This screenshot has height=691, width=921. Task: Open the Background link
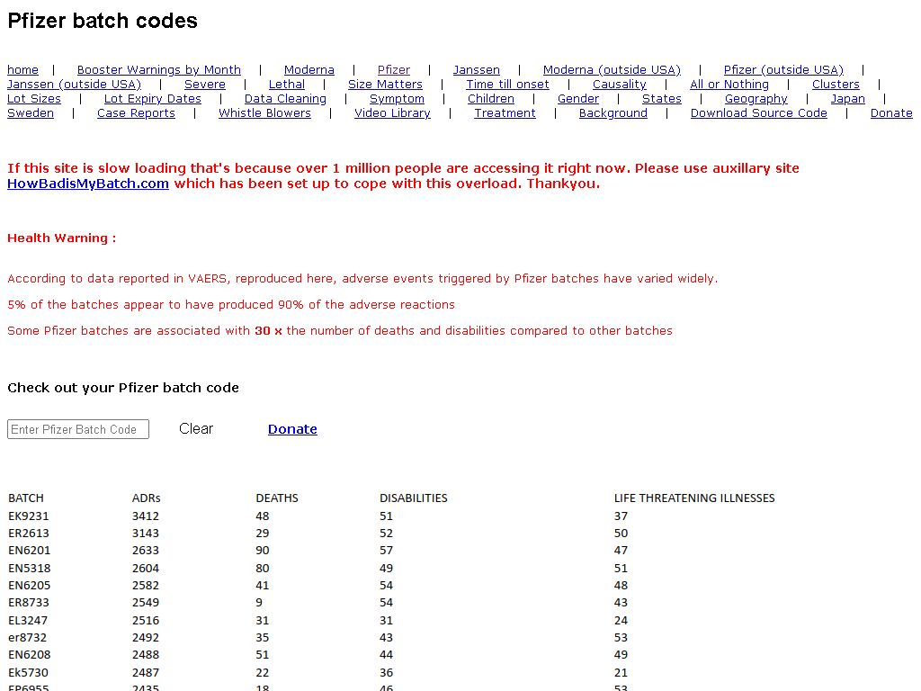click(613, 112)
